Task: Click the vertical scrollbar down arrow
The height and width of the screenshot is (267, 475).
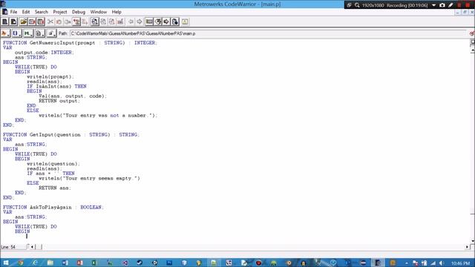Action: (x=473, y=241)
